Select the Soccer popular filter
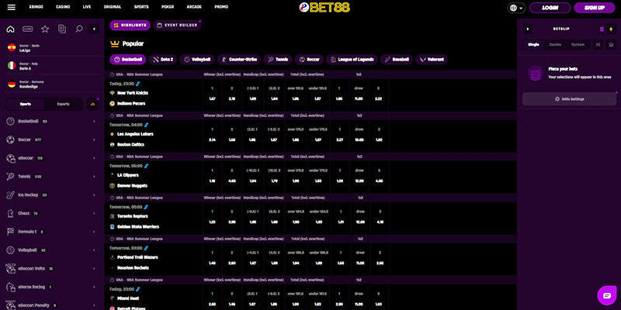The width and height of the screenshot is (621, 310). [309, 60]
